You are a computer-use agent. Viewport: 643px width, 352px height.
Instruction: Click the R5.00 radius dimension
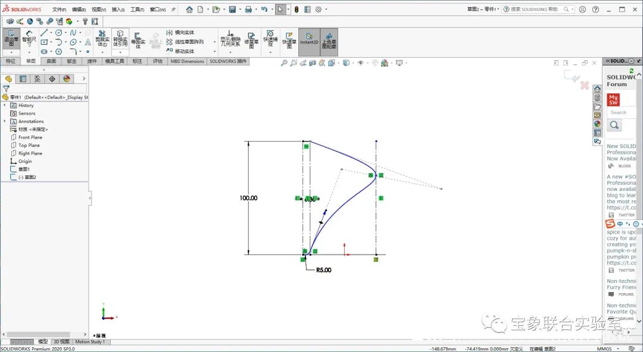click(323, 271)
